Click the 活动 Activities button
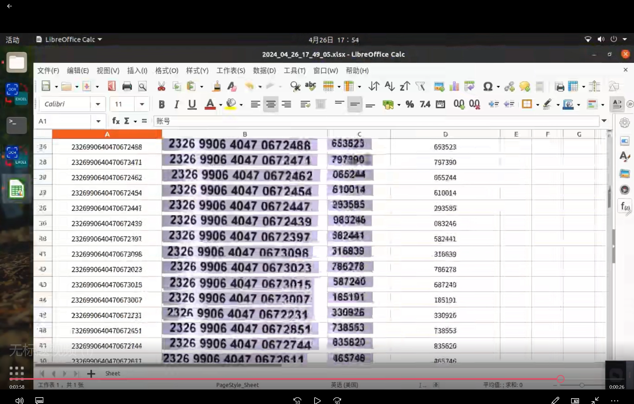The width and height of the screenshot is (634, 404). [12, 40]
